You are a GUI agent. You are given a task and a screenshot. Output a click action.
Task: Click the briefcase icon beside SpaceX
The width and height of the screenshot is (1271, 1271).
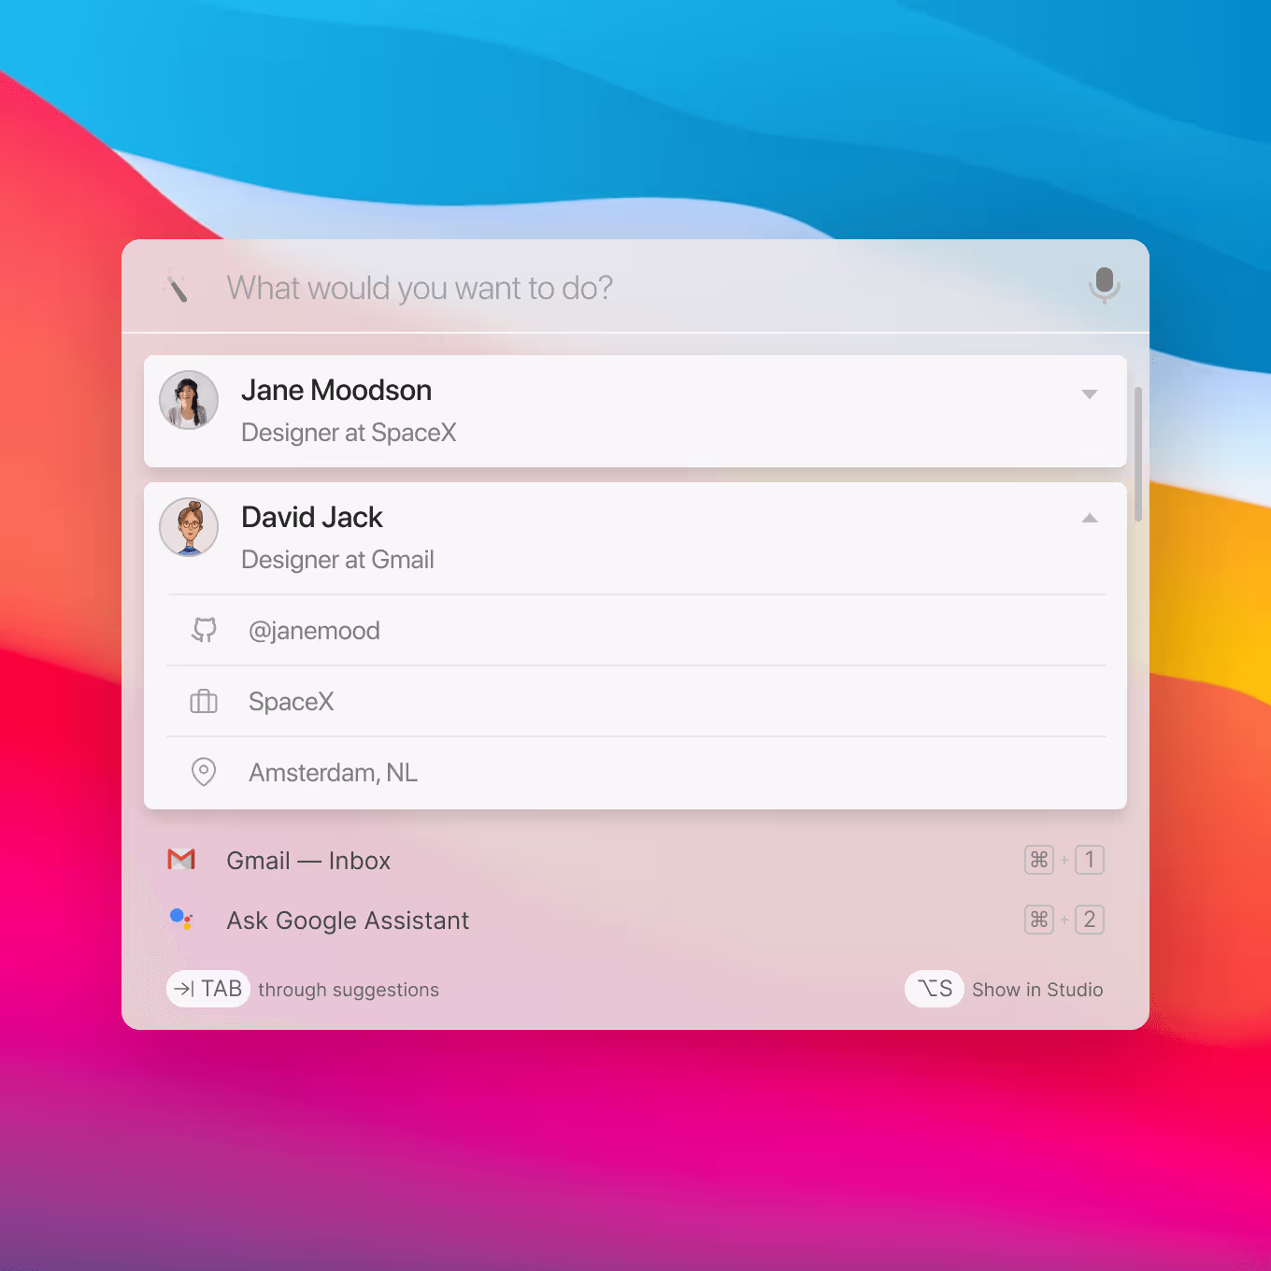pos(204,702)
